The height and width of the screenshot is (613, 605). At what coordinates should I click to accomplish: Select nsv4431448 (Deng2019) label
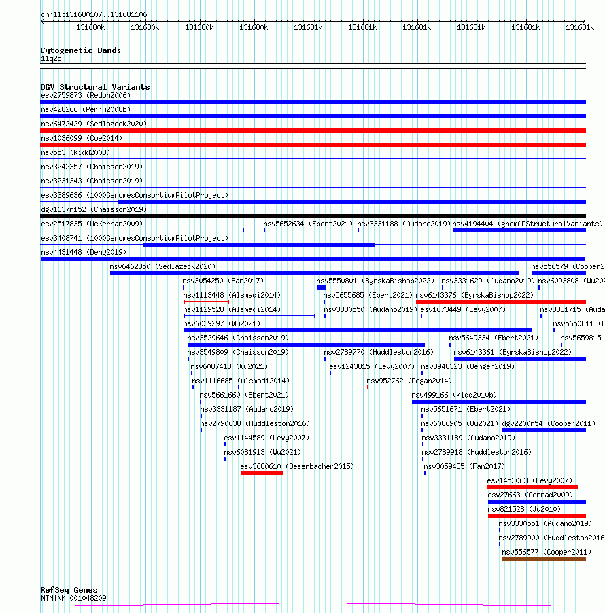click(x=84, y=253)
